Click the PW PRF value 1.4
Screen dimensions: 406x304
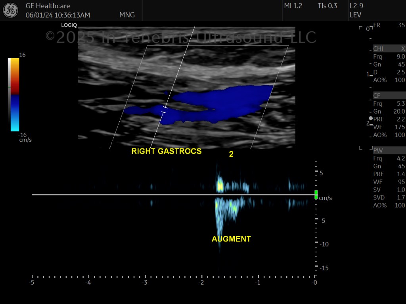[401, 174]
